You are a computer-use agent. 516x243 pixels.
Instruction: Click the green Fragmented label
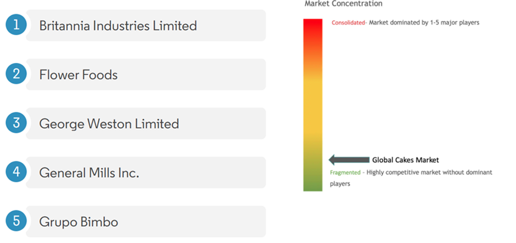click(346, 172)
